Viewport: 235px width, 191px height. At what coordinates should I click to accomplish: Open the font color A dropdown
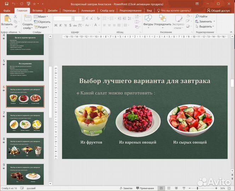point(99,25)
